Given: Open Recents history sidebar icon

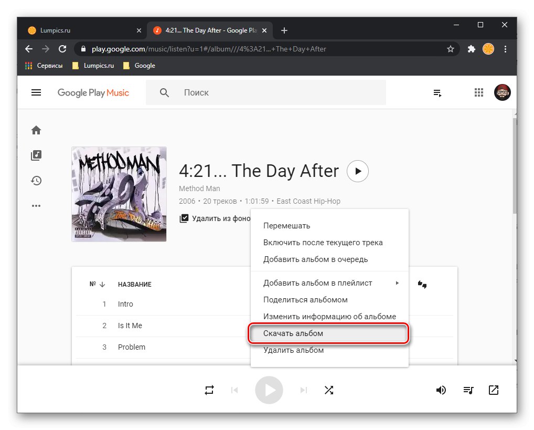Looking at the screenshot, I should [x=36, y=181].
